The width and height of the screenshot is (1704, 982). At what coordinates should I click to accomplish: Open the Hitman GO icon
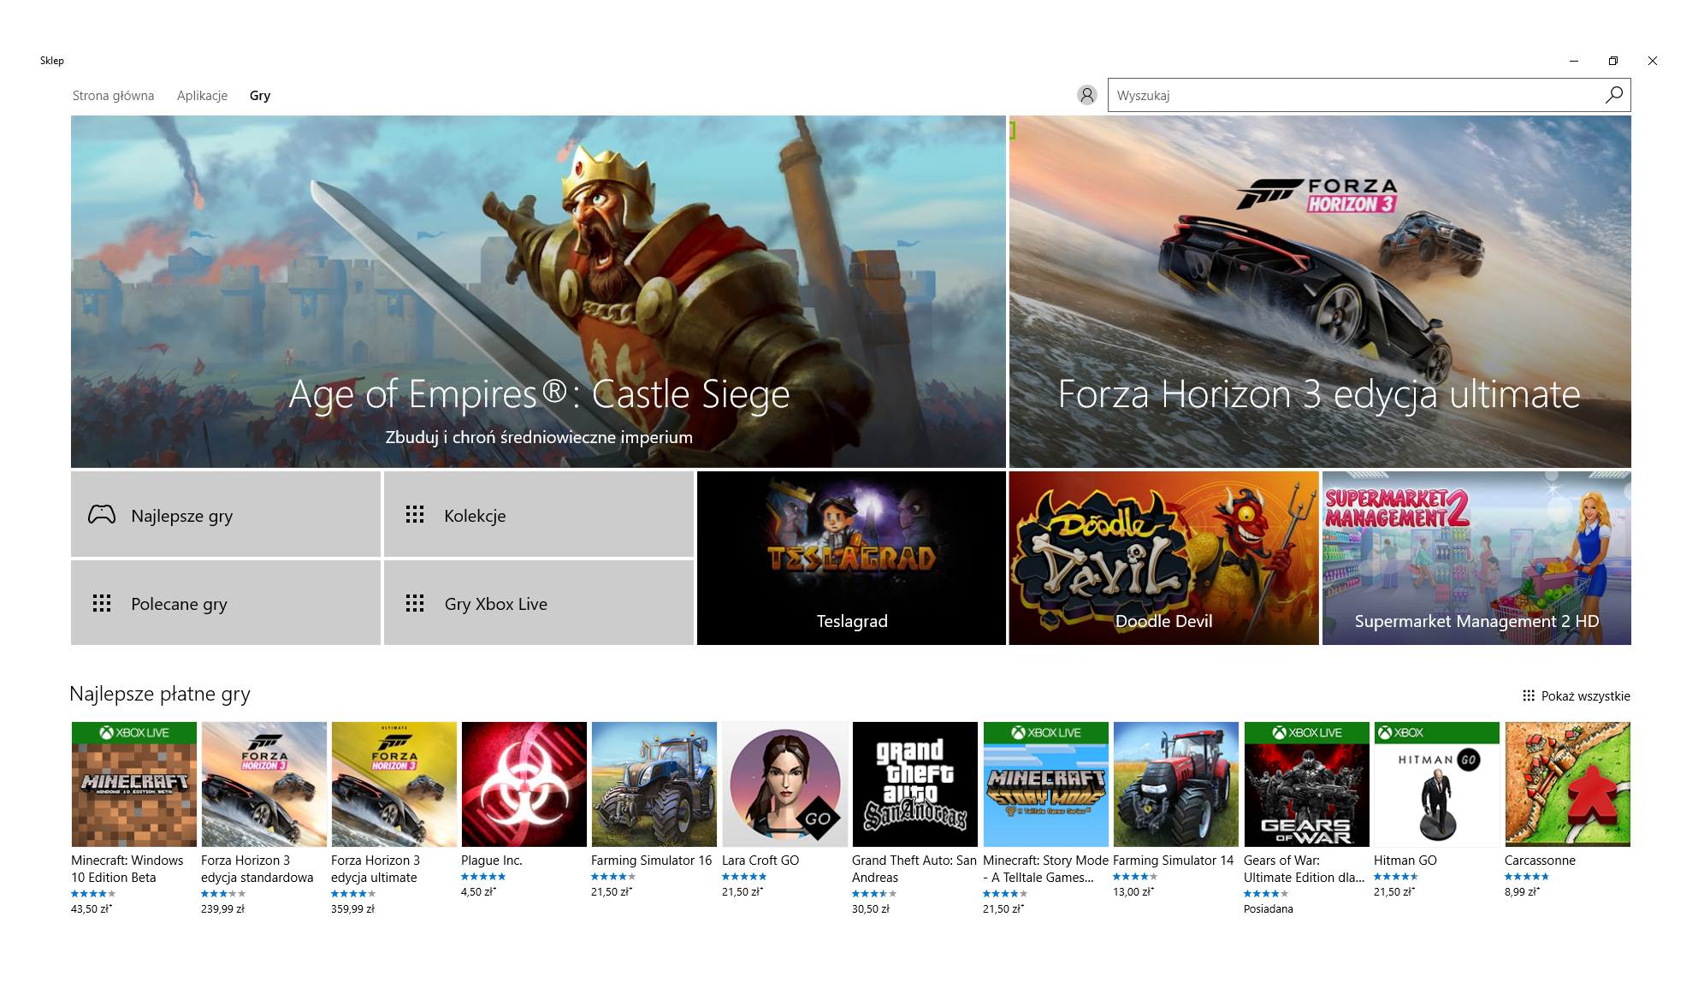pyautogui.click(x=1437, y=784)
